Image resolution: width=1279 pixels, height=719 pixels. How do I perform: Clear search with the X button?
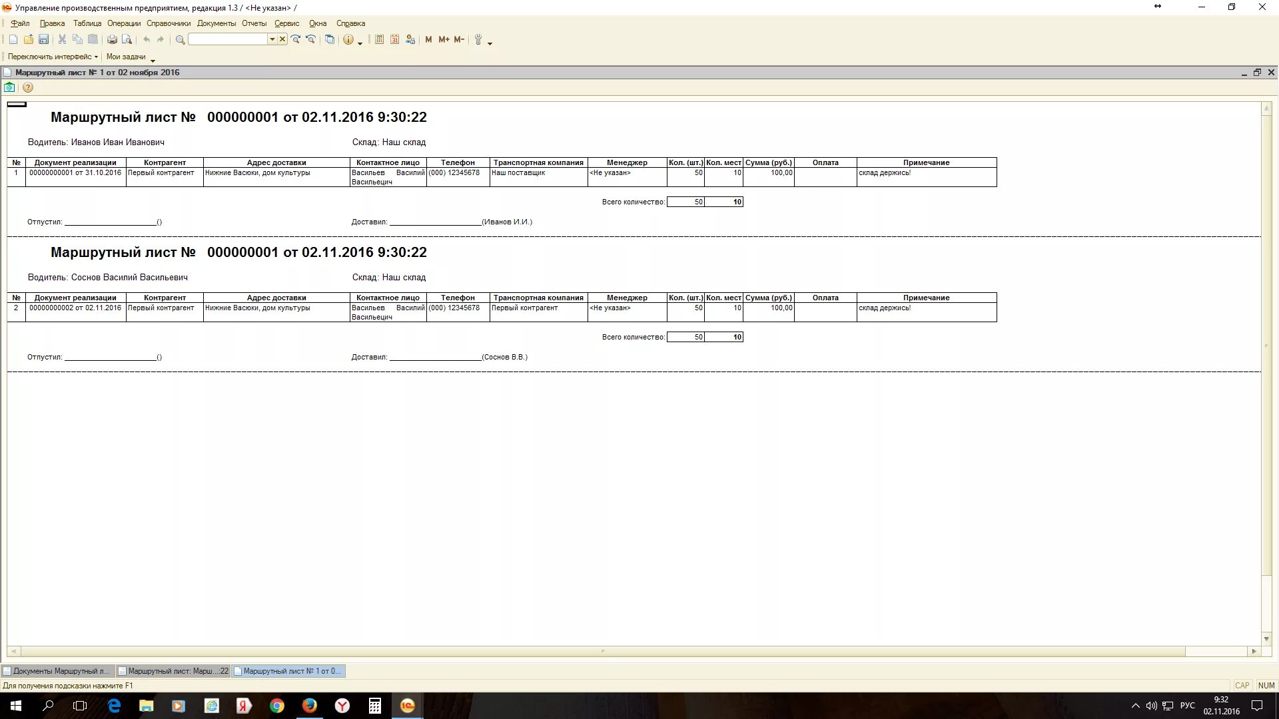(282, 40)
